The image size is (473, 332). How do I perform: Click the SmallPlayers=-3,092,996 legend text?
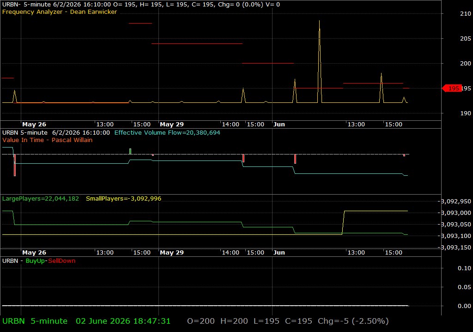pos(123,199)
